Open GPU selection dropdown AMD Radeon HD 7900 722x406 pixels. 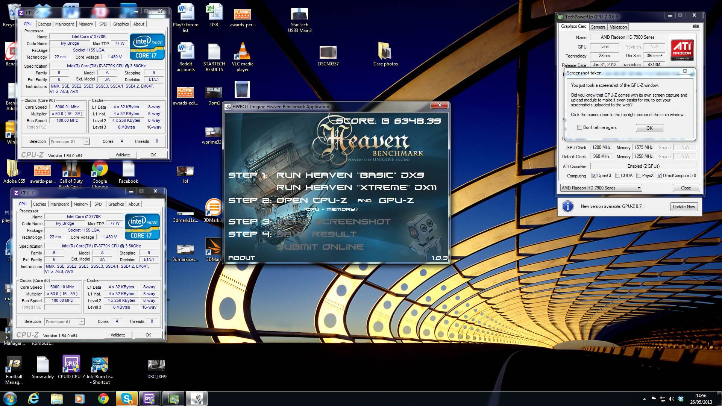601,188
